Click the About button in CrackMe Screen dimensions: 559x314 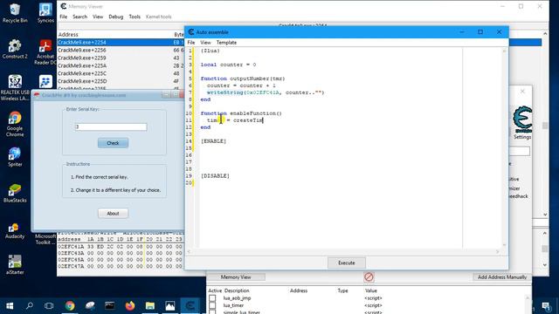coord(113,213)
